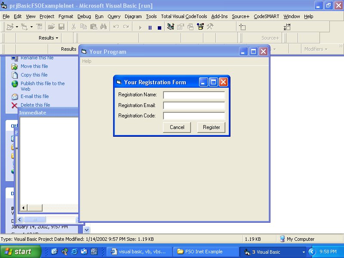The image size is (344, 258).
Task: Click the E-mail this file envelope icon
Action: tap(15, 97)
